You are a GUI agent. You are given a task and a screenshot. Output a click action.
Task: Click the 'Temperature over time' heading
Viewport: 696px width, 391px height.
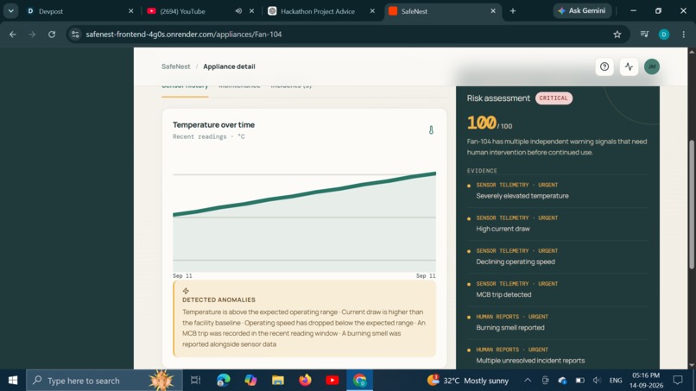213,124
